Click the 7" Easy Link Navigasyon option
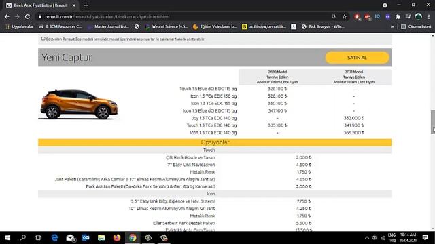435x244 pixels. pyautogui.click(x=191, y=165)
